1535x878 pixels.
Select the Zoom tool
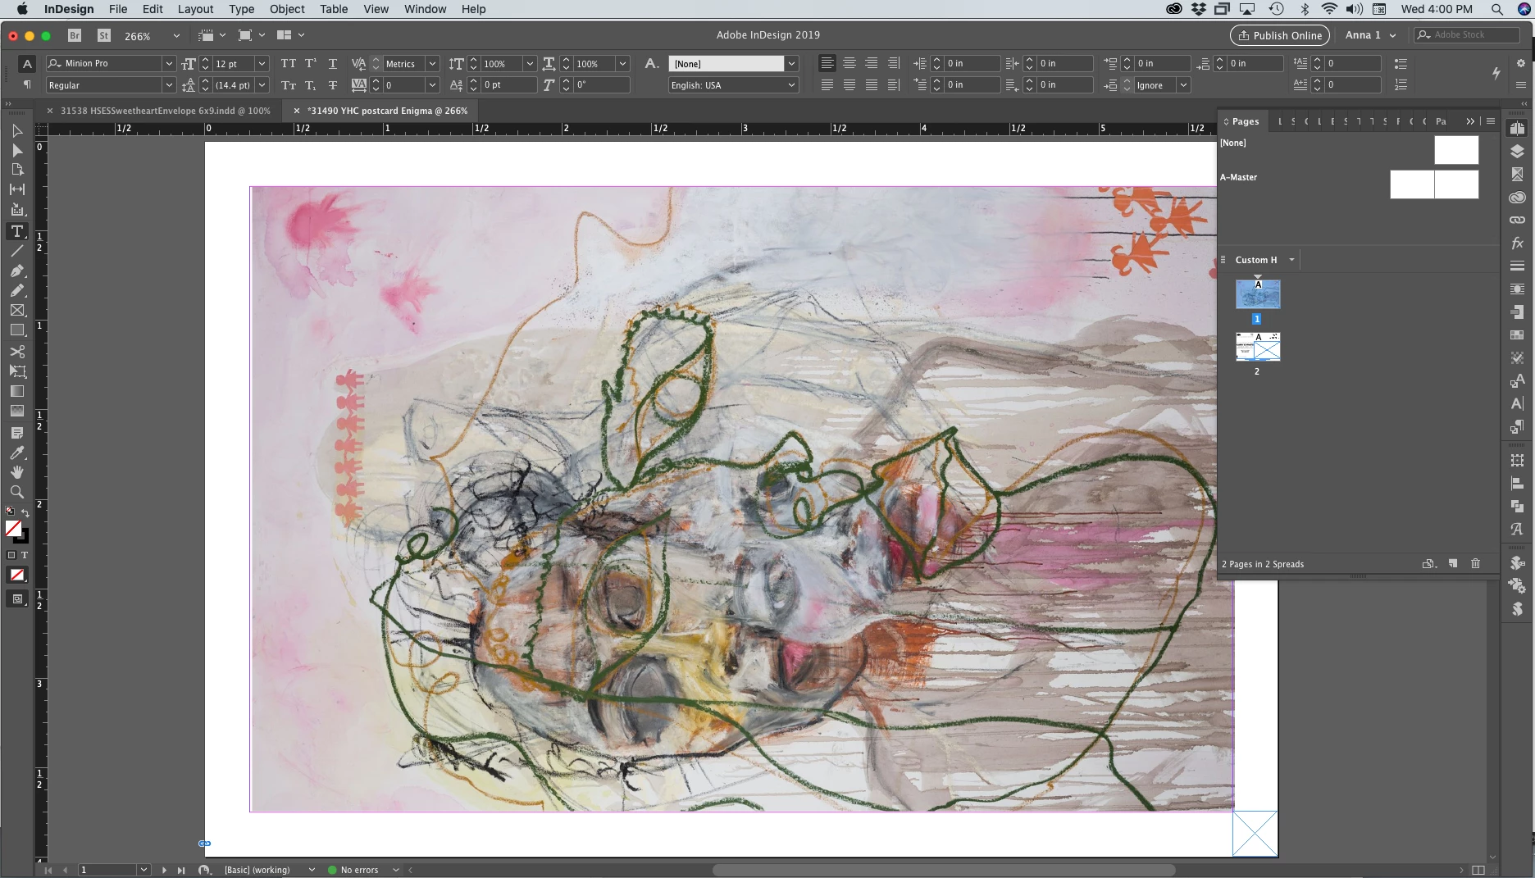click(16, 492)
